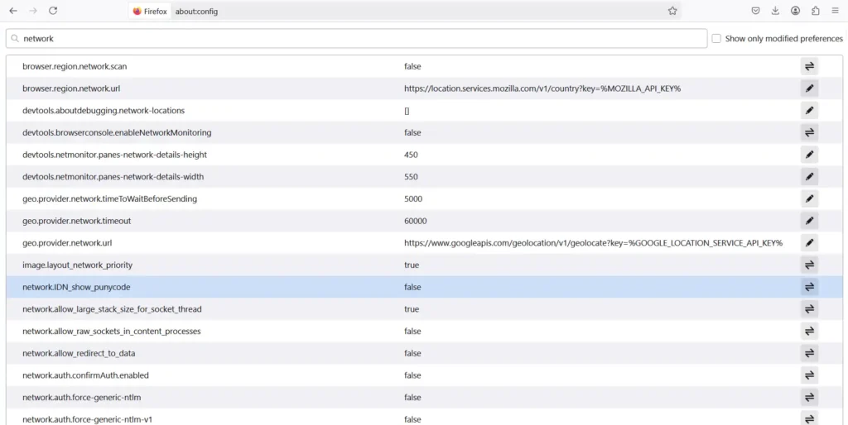Open the Pocket save icon
The height and width of the screenshot is (425, 848).
tap(755, 11)
